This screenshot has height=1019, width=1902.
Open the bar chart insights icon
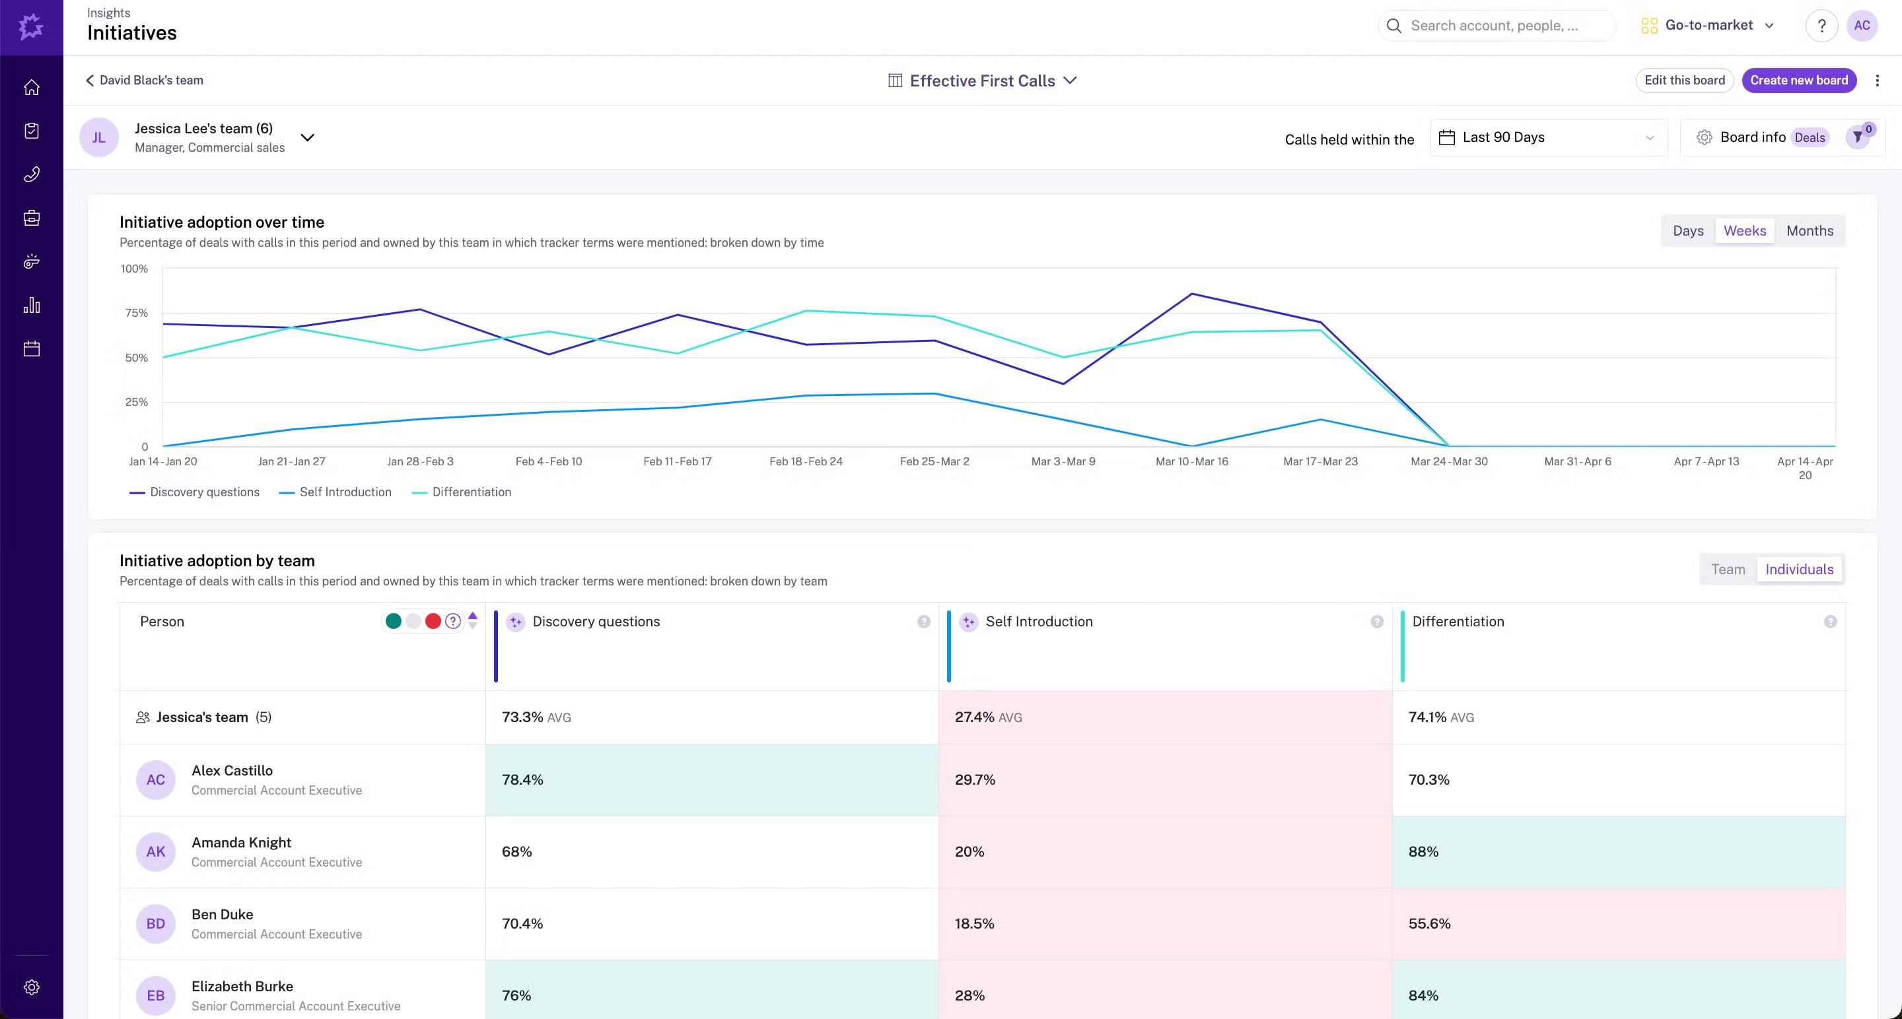(31, 305)
